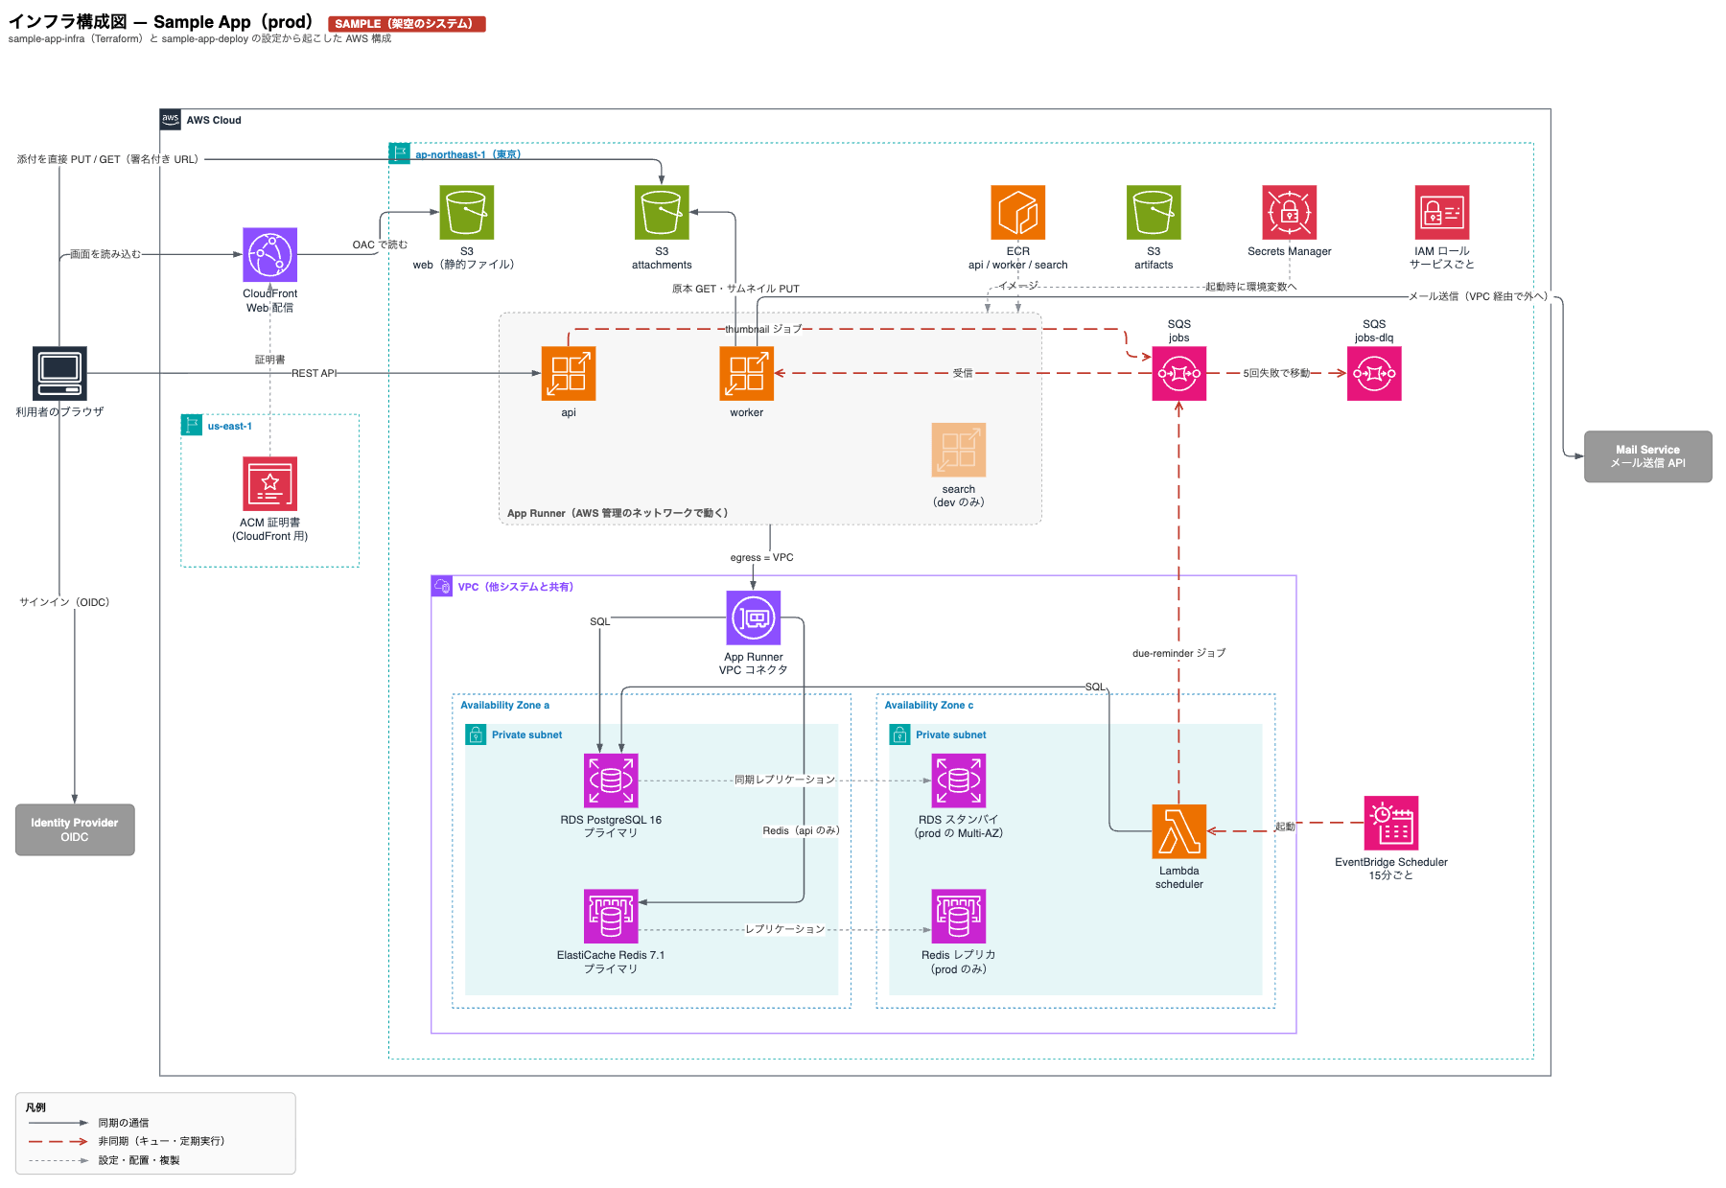Click the RDS PostgreSQL 16 primary icon
The image size is (1726, 1188).
pos(611,780)
